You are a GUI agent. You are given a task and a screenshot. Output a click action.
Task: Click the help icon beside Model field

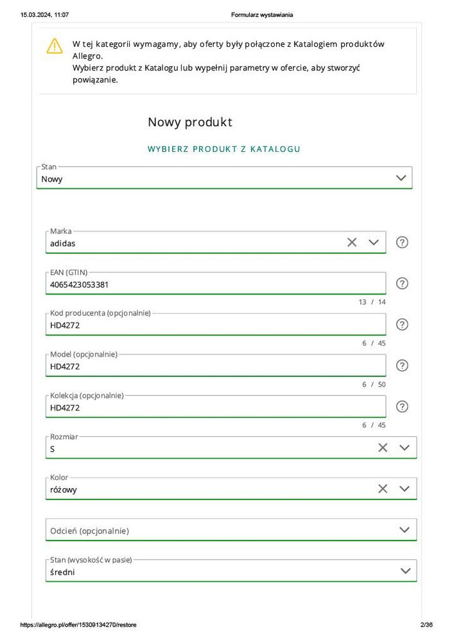click(402, 366)
